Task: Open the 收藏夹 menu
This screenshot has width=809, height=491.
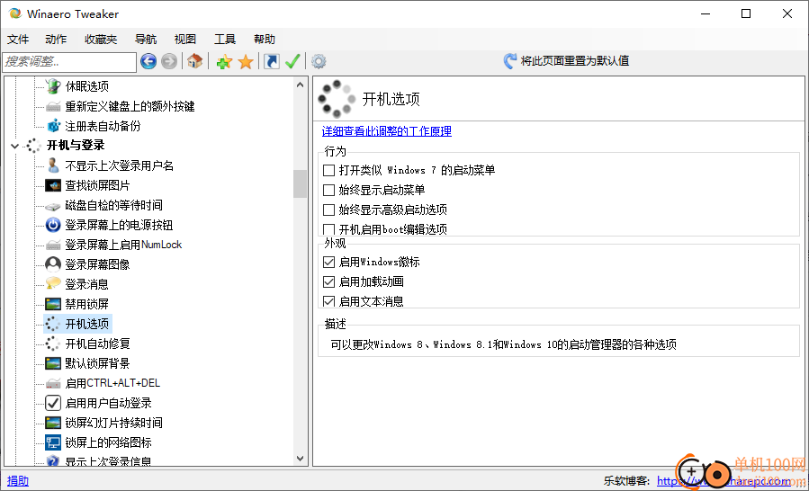Action: [101, 40]
